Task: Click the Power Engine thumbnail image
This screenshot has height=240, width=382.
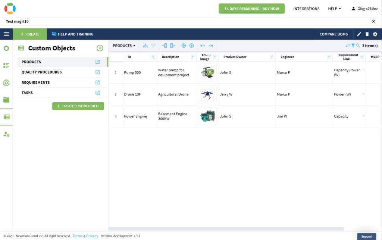Action: [207, 116]
